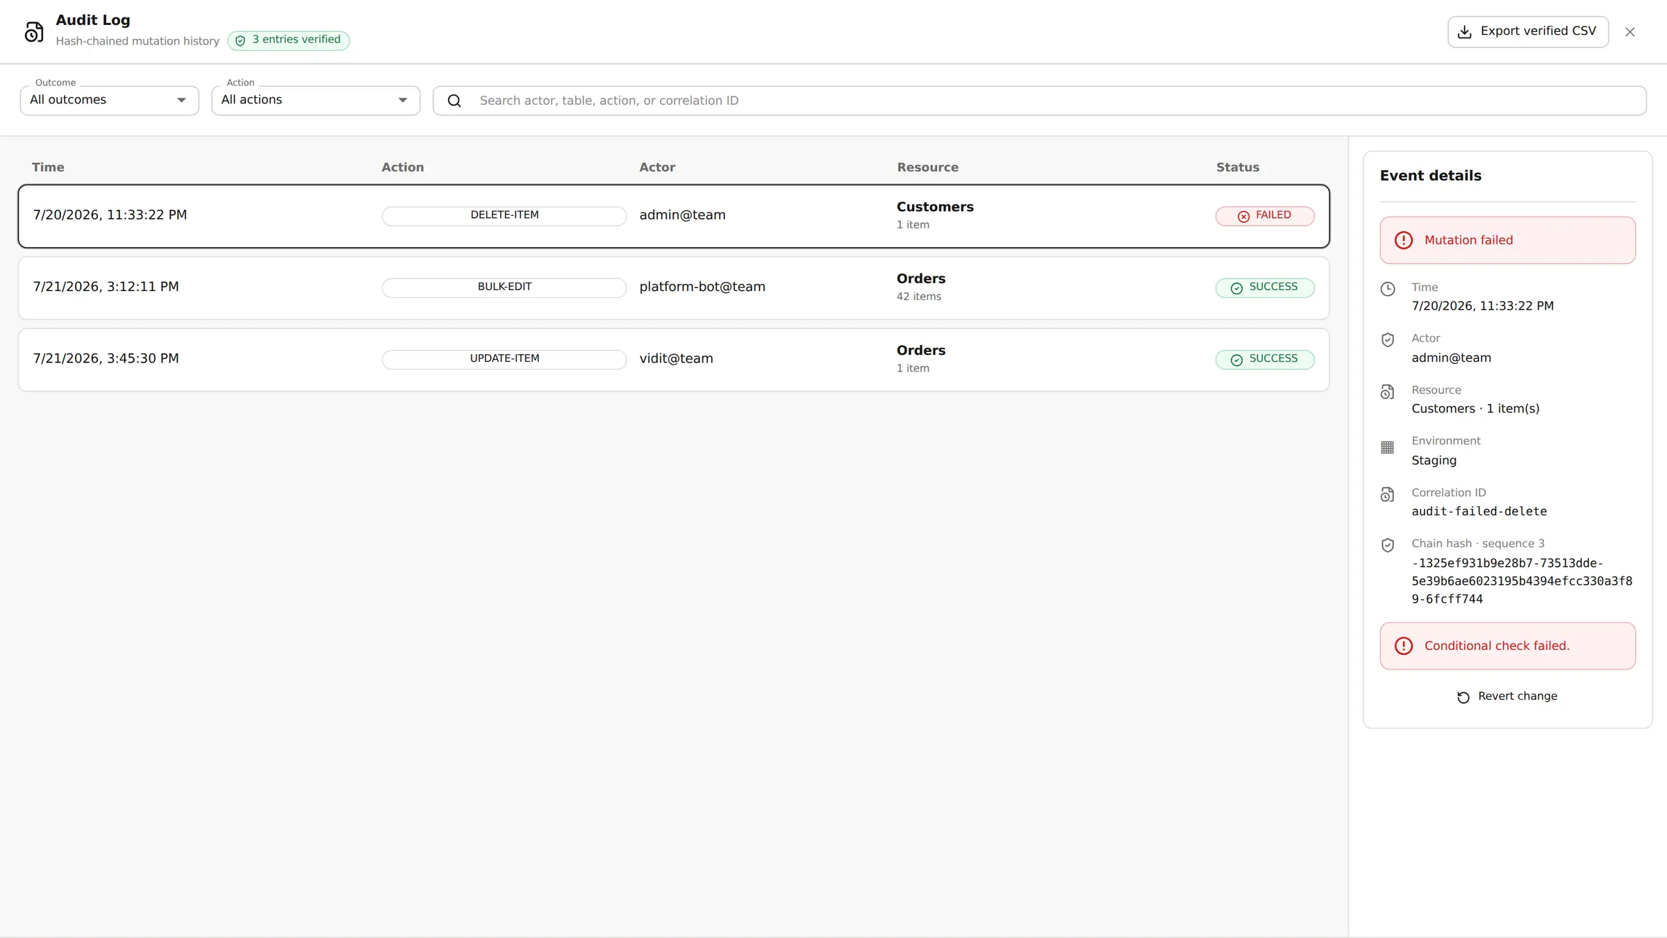1667x938 pixels.
Task: Click the download icon in Export verified CSV
Action: tap(1465, 32)
